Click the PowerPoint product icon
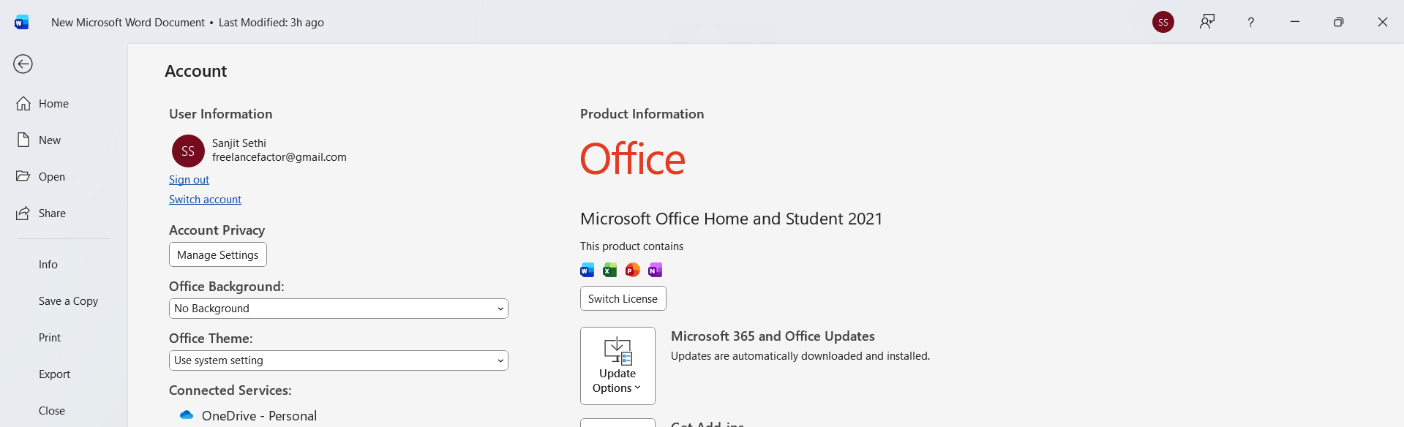The image size is (1404, 427). (x=633, y=271)
